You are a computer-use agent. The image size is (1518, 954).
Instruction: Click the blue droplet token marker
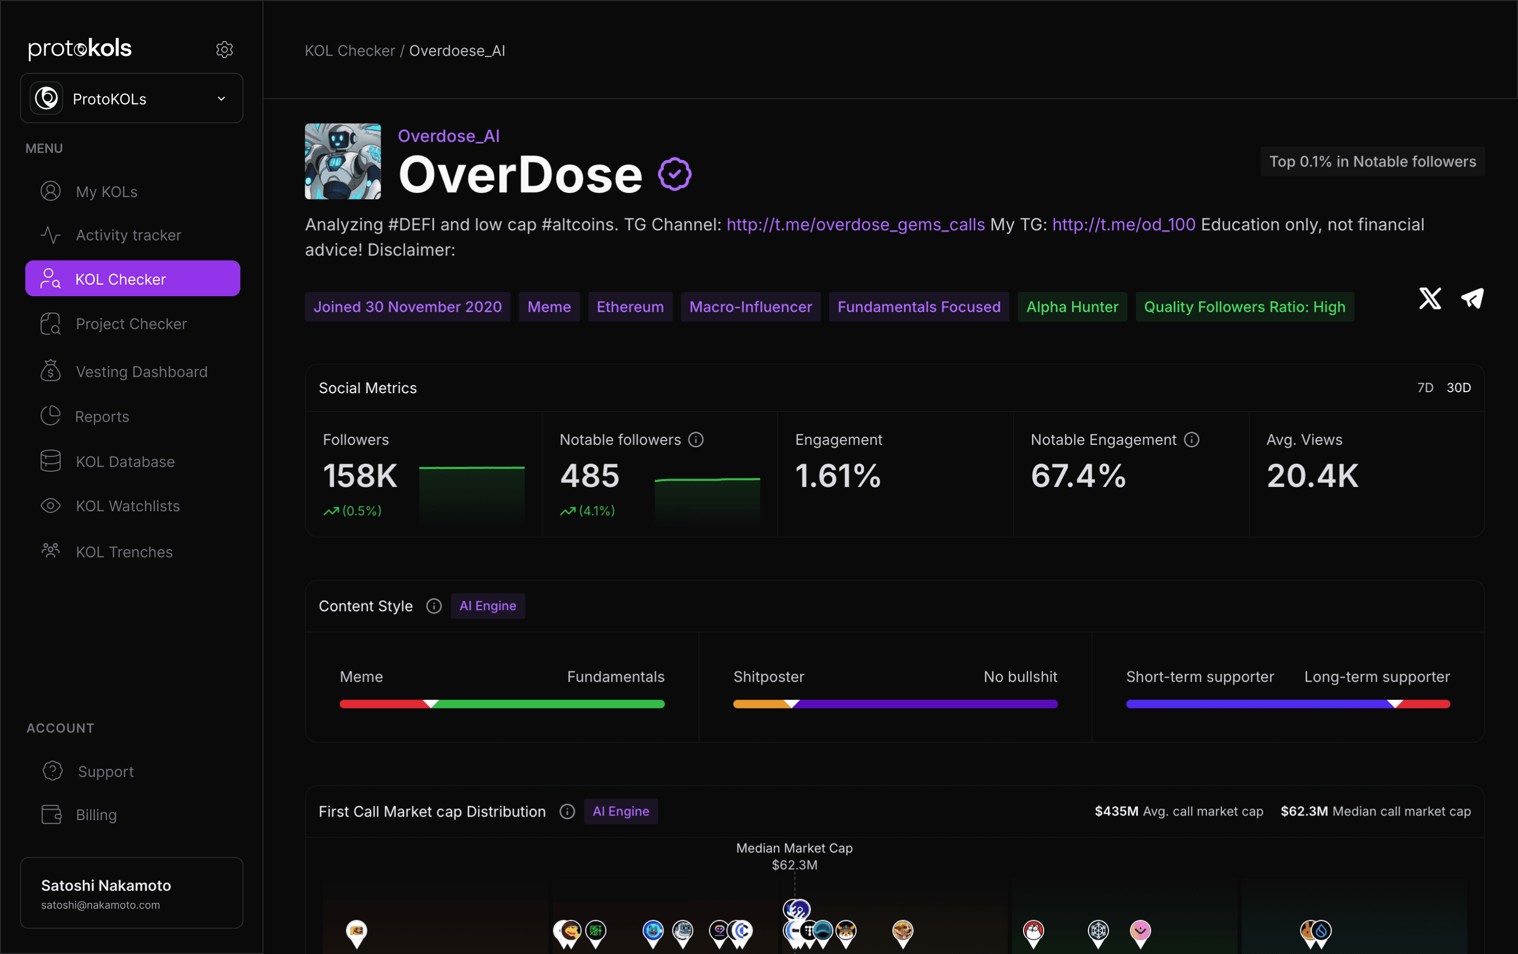(1321, 934)
